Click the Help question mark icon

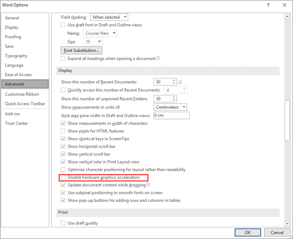coord(268,5)
